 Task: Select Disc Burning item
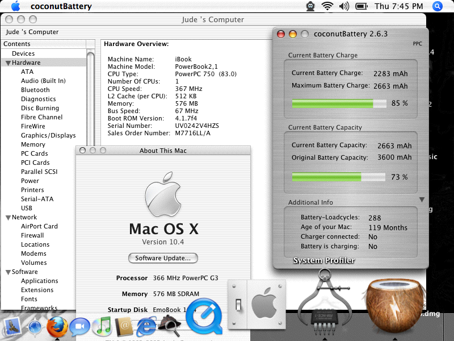click(40, 108)
